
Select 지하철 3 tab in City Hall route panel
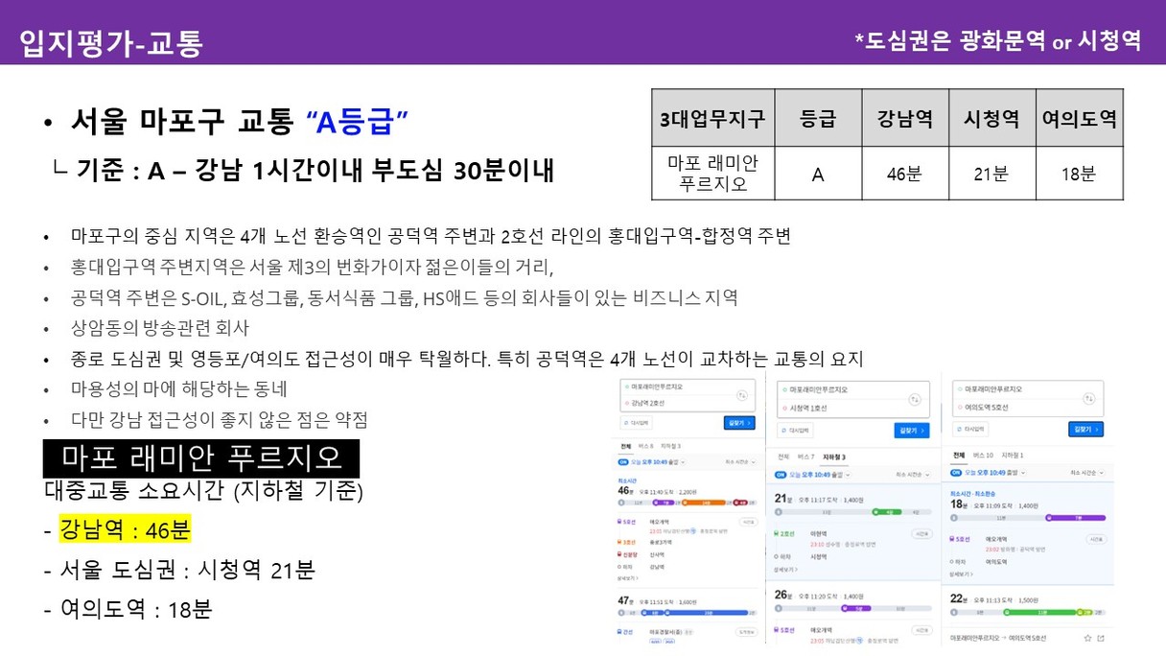(833, 456)
